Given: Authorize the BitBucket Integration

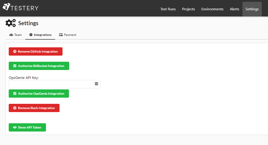Looking at the screenshot, I should [39, 66].
